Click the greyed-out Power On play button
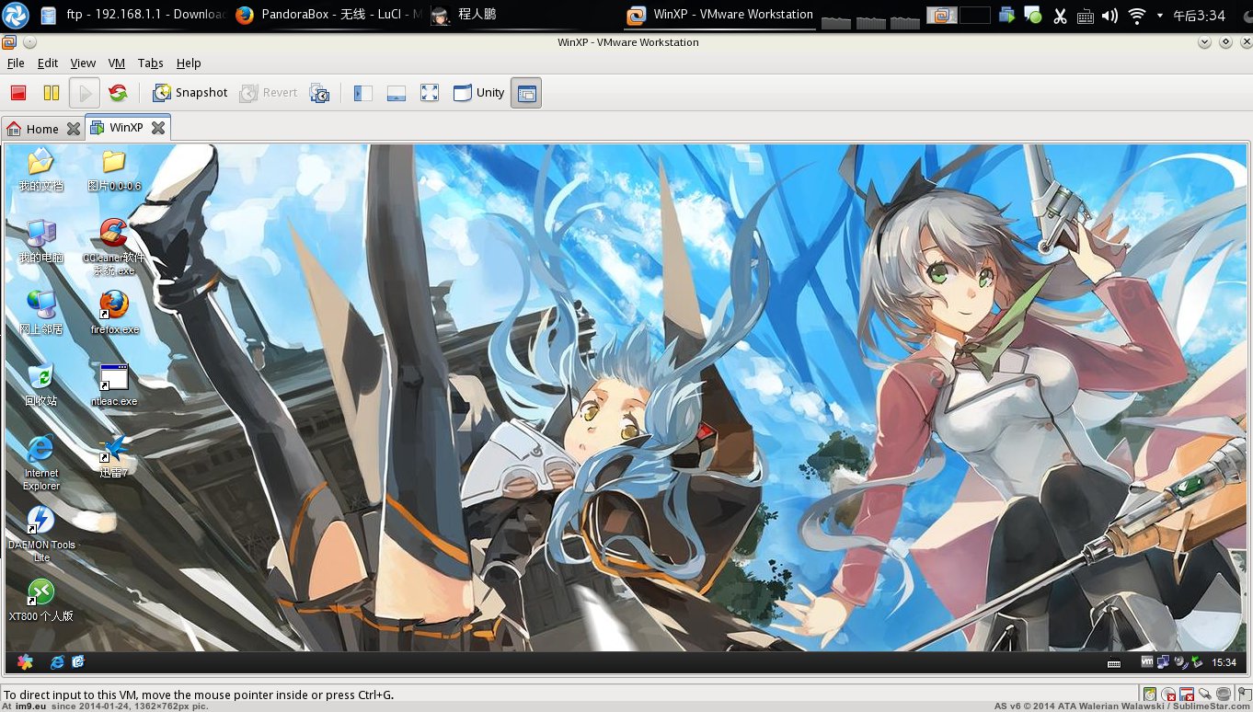1253x712 pixels. (x=84, y=93)
